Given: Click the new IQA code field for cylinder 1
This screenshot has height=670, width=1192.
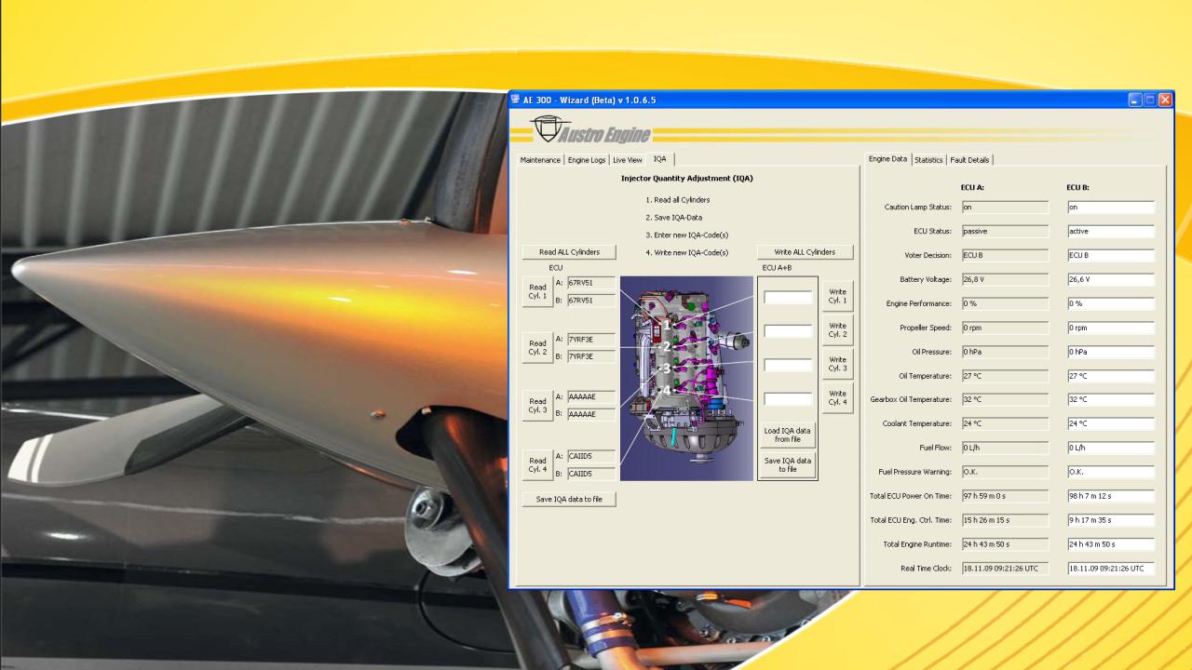Looking at the screenshot, I should [788, 297].
